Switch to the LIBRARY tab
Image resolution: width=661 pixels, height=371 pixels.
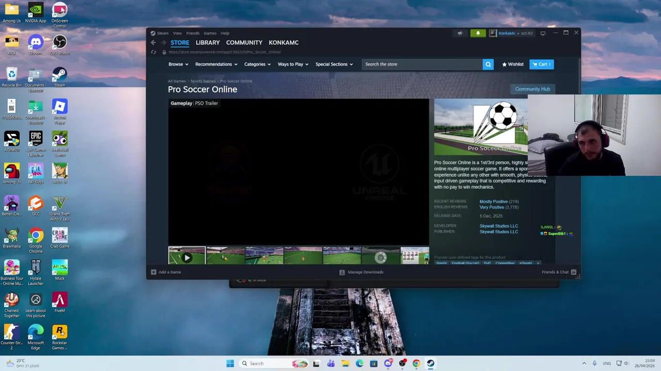(208, 43)
